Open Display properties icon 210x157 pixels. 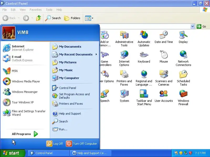pyautogui.click(x=183, y=37)
